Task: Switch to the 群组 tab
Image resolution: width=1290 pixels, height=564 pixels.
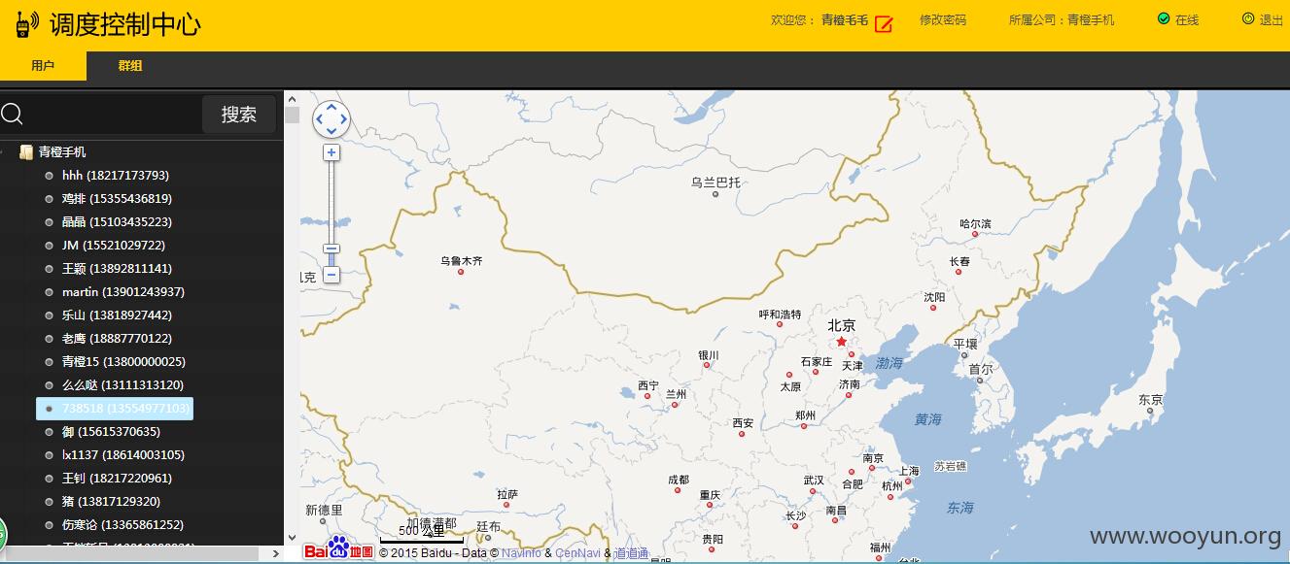Action: [130, 66]
